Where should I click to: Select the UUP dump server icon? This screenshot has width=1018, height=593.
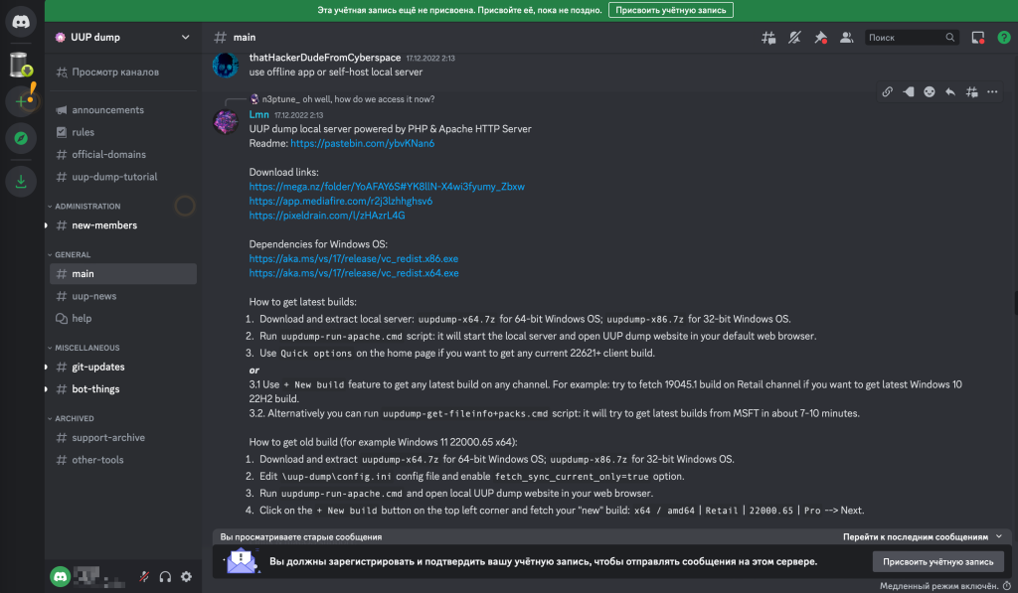21,65
